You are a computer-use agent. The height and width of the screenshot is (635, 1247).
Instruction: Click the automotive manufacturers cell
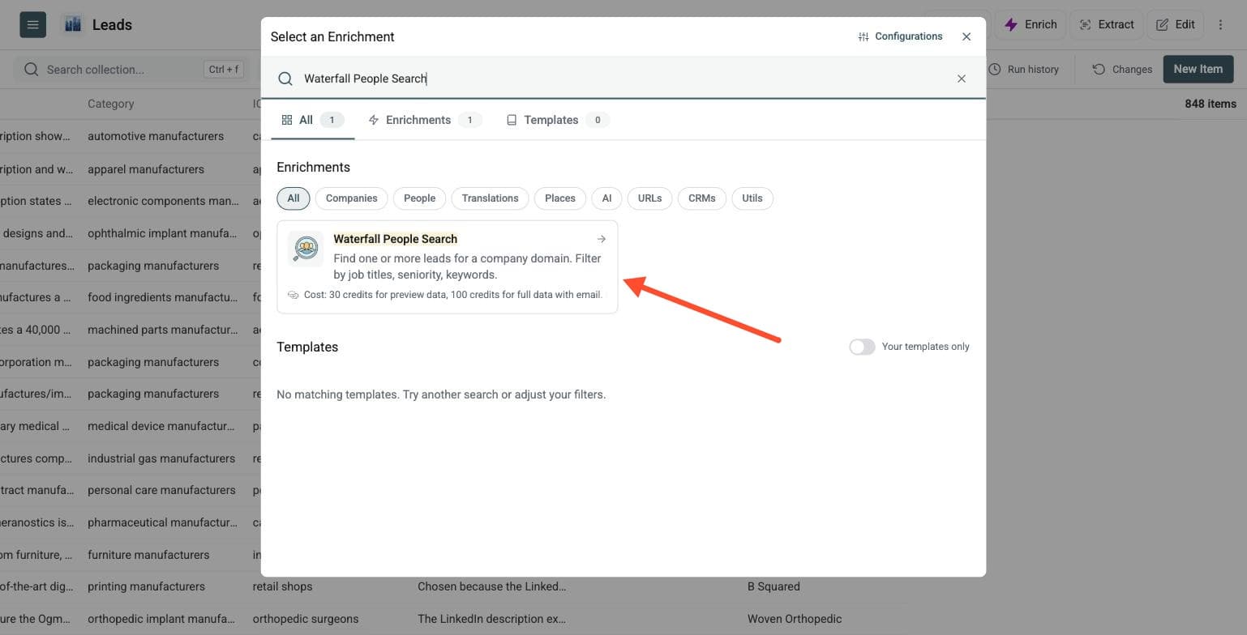click(x=156, y=136)
